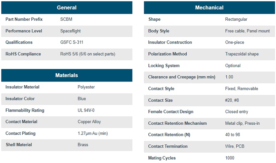276x163 pixels.
Task: Click the Brass shell material value
Action: [83, 145]
